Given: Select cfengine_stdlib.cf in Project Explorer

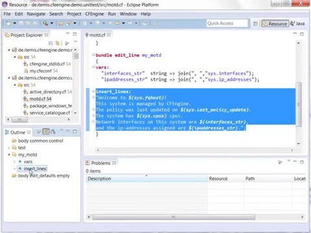Looking at the screenshot, I should coord(47,64).
